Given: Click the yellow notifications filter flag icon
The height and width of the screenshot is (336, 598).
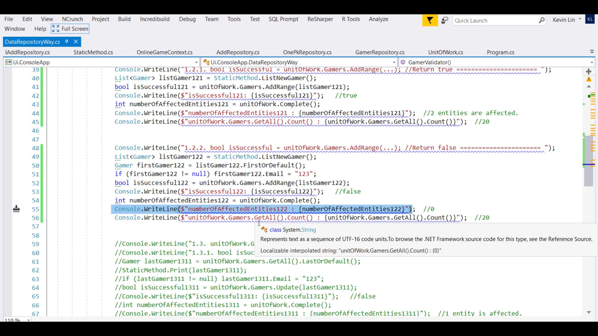Looking at the screenshot, I should [x=430, y=21].
